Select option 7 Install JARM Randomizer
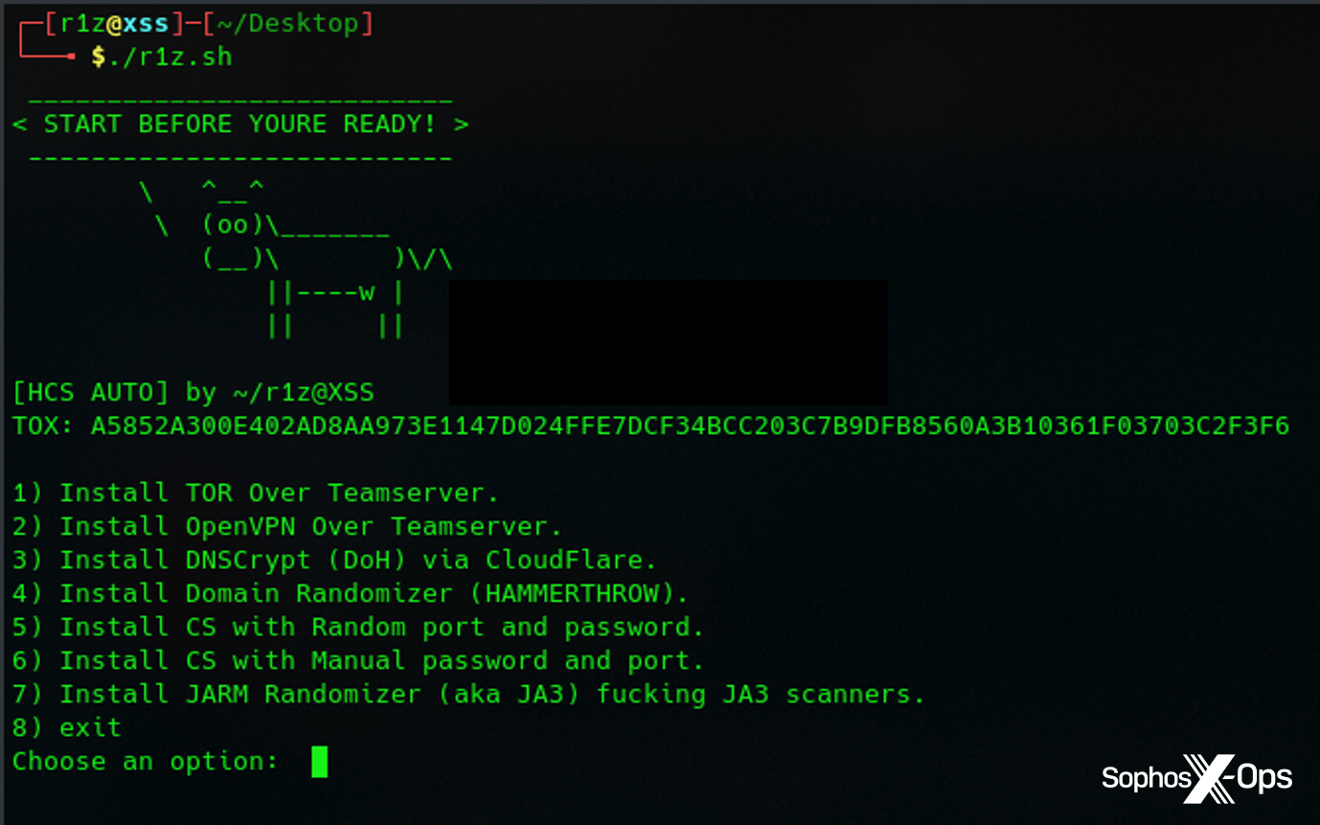The height and width of the screenshot is (825, 1320). [x=468, y=694]
